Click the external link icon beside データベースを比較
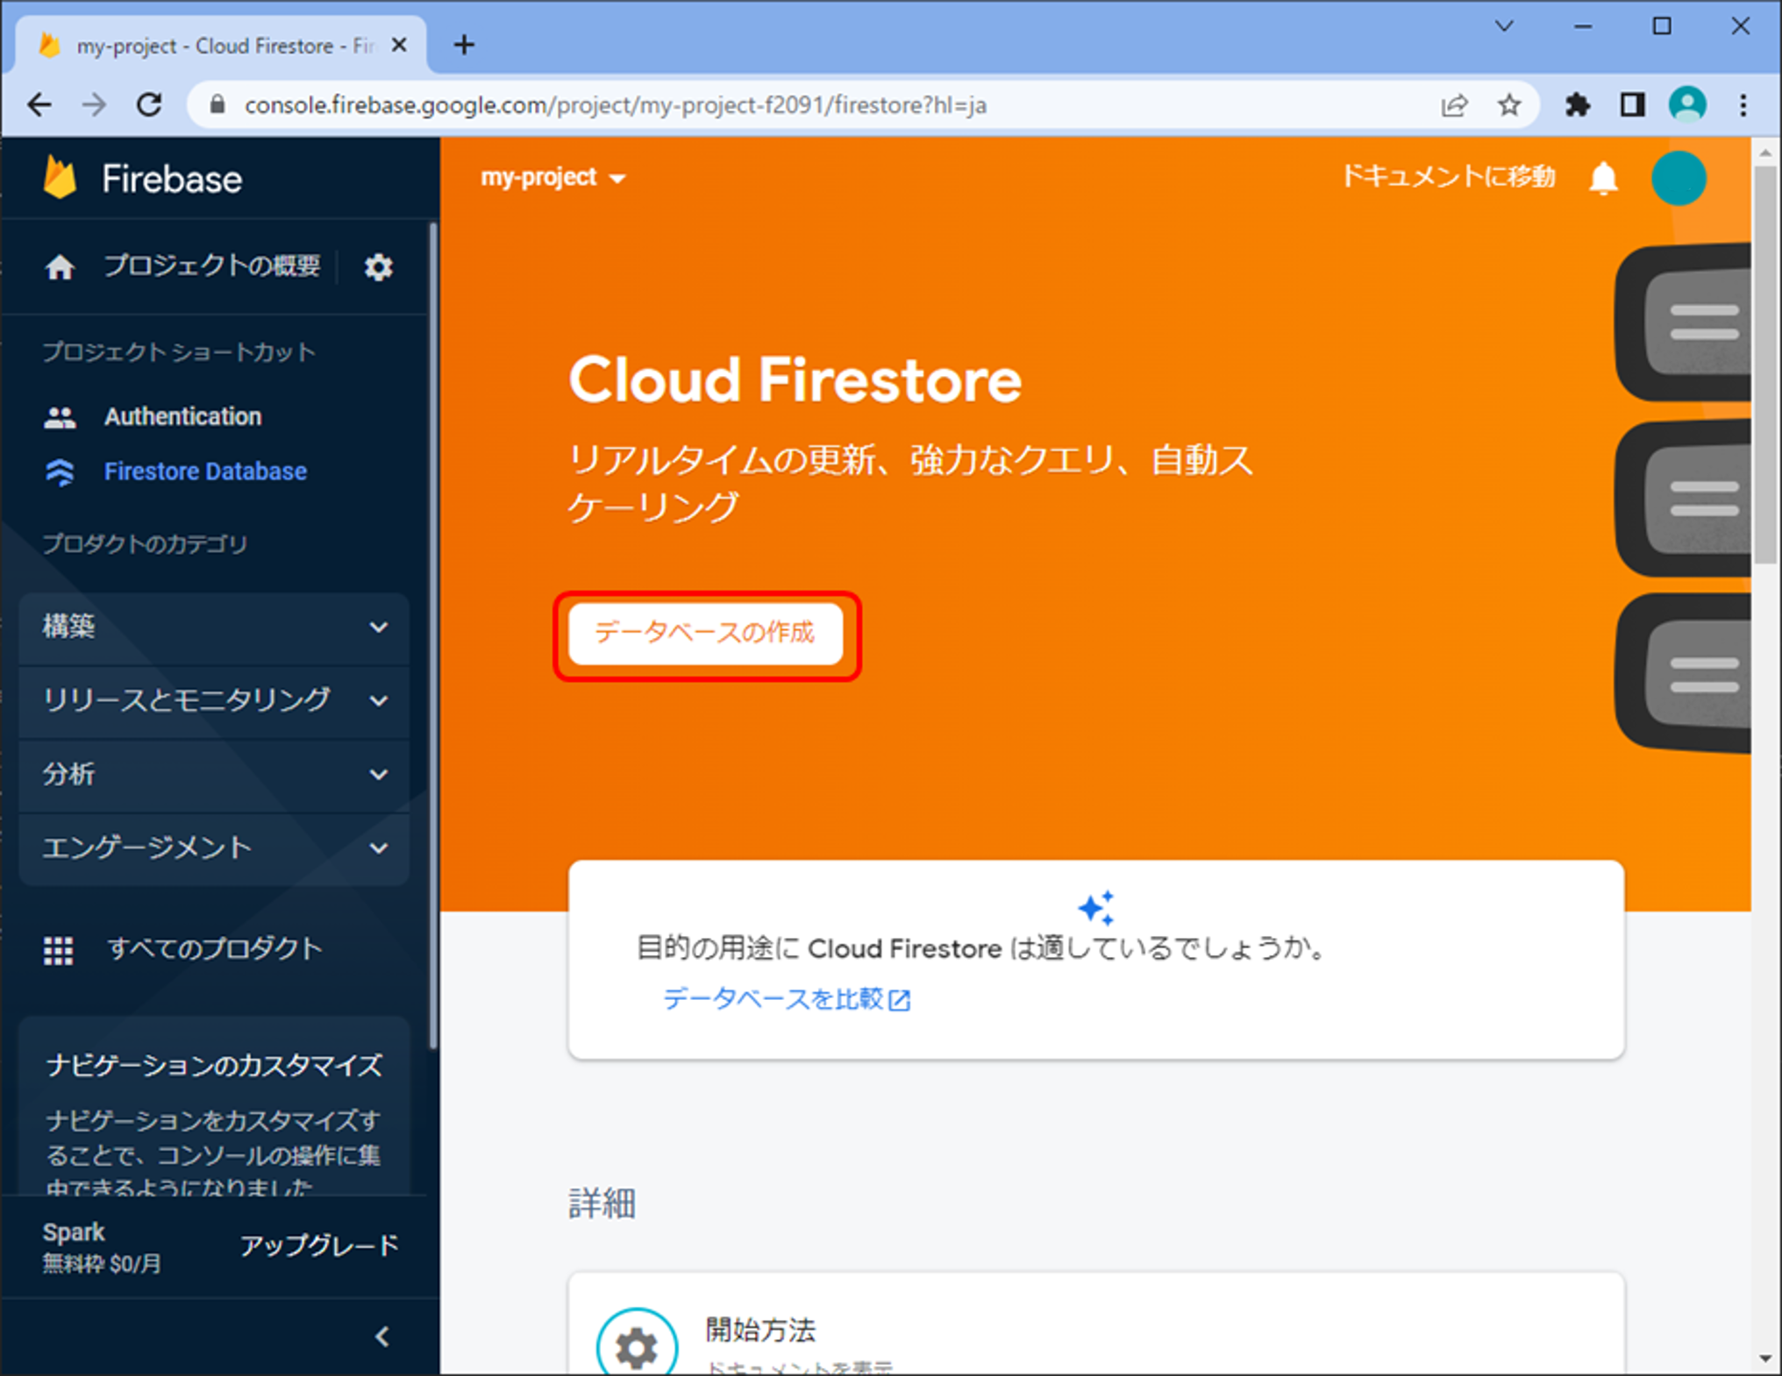The image size is (1782, 1376). click(x=900, y=1000)
